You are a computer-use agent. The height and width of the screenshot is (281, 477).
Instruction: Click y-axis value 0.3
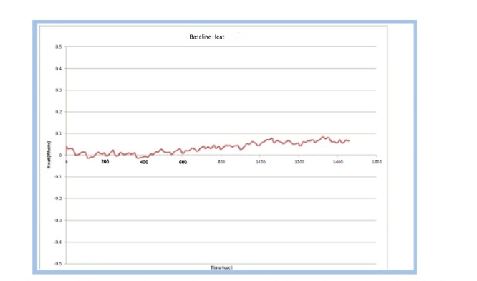click(59, 90)
